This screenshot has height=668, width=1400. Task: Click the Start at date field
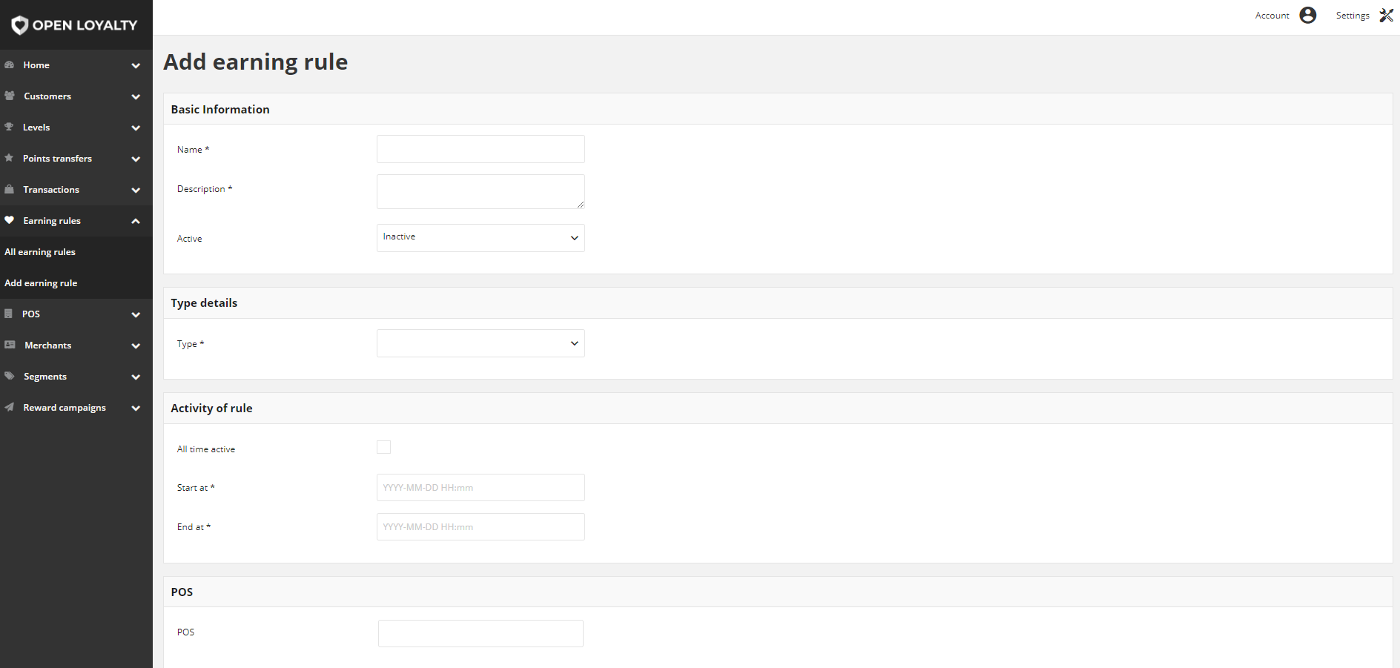[x=481, y=488]
